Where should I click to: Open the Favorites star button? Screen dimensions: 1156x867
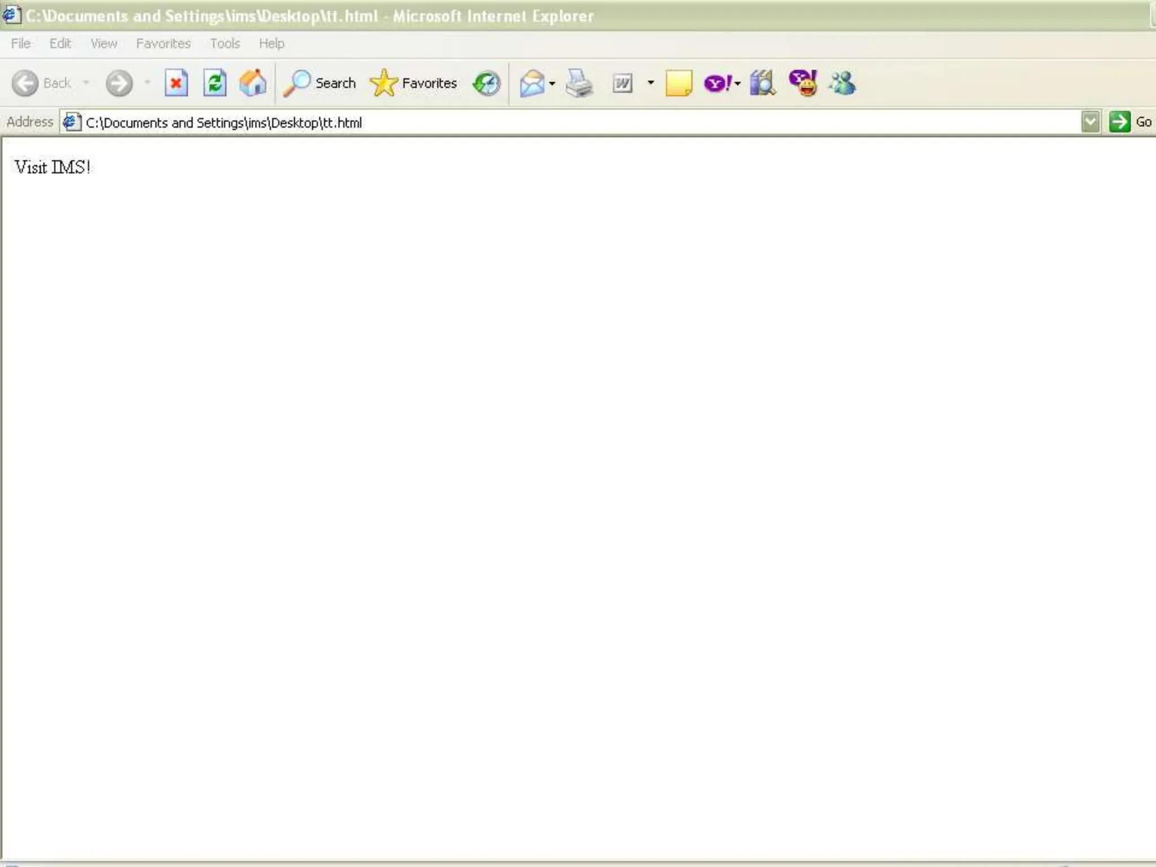[x=414, y=84]
